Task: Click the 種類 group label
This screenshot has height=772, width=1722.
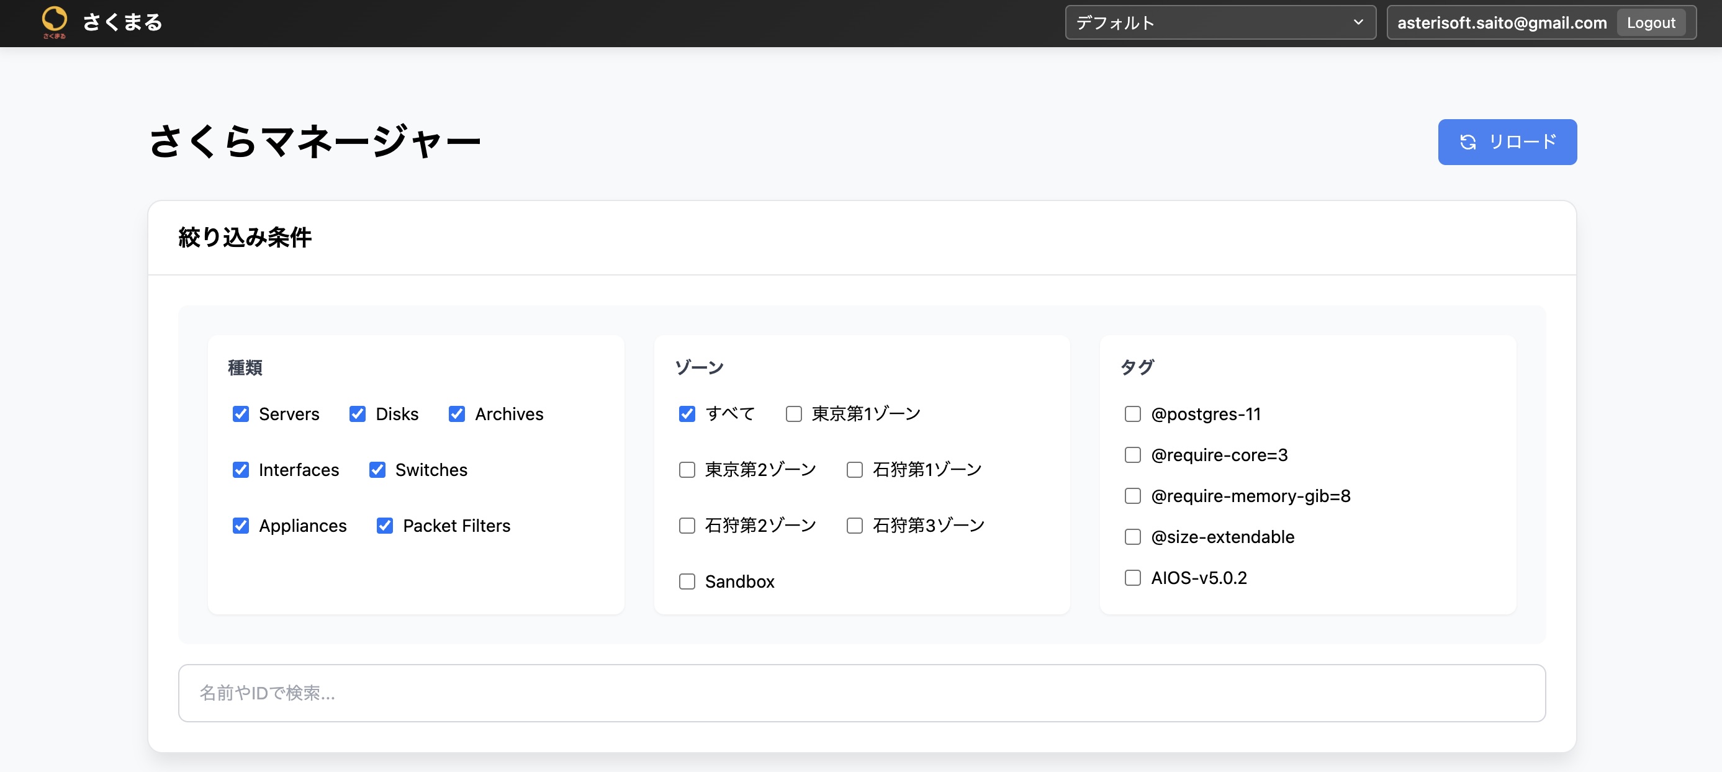Action: [x=245, y=367]
